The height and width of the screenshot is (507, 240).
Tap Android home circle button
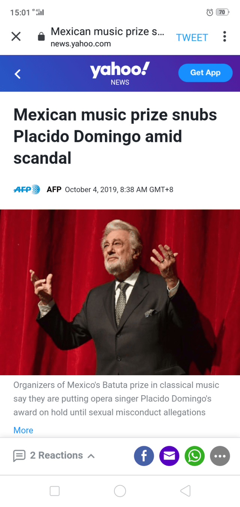click(x=120, y=491)
